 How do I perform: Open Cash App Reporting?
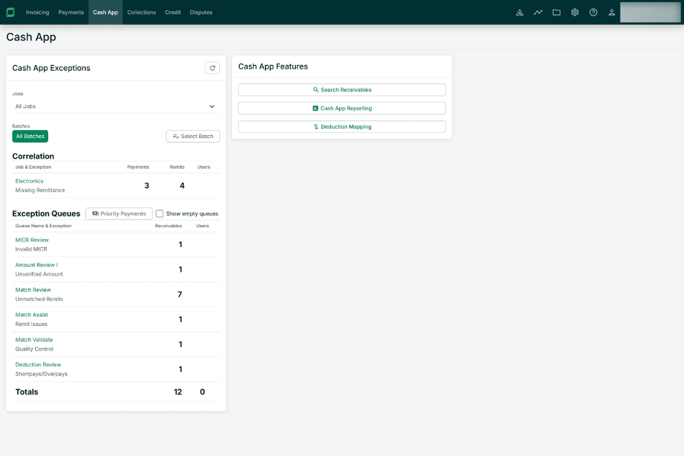coord(342,108)
